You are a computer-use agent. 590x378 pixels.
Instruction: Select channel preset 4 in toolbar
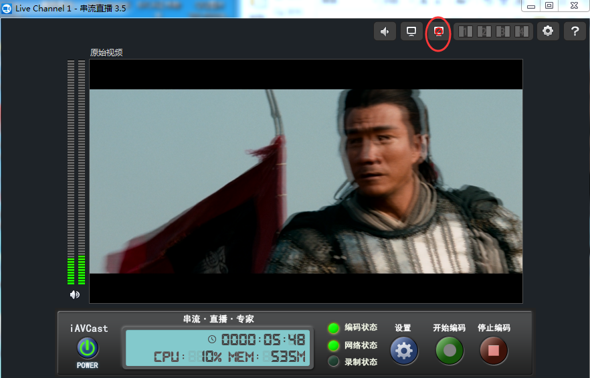pos(522,31)
